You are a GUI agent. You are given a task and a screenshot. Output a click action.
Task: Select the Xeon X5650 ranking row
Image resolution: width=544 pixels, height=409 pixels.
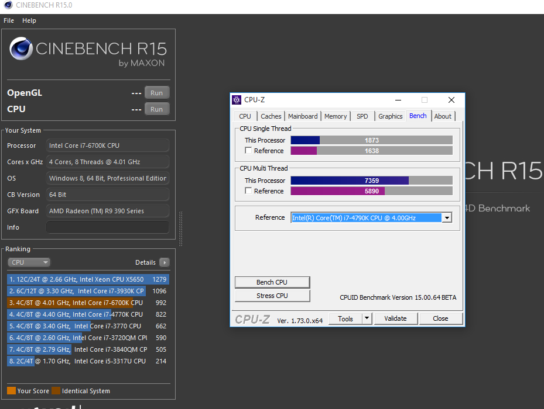click(x=88, y=279)
